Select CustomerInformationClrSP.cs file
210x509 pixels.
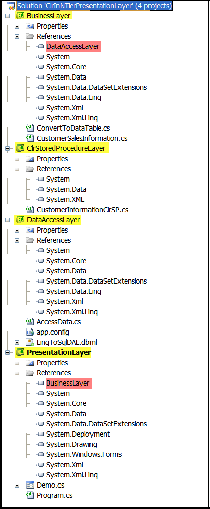coord(82,210)
